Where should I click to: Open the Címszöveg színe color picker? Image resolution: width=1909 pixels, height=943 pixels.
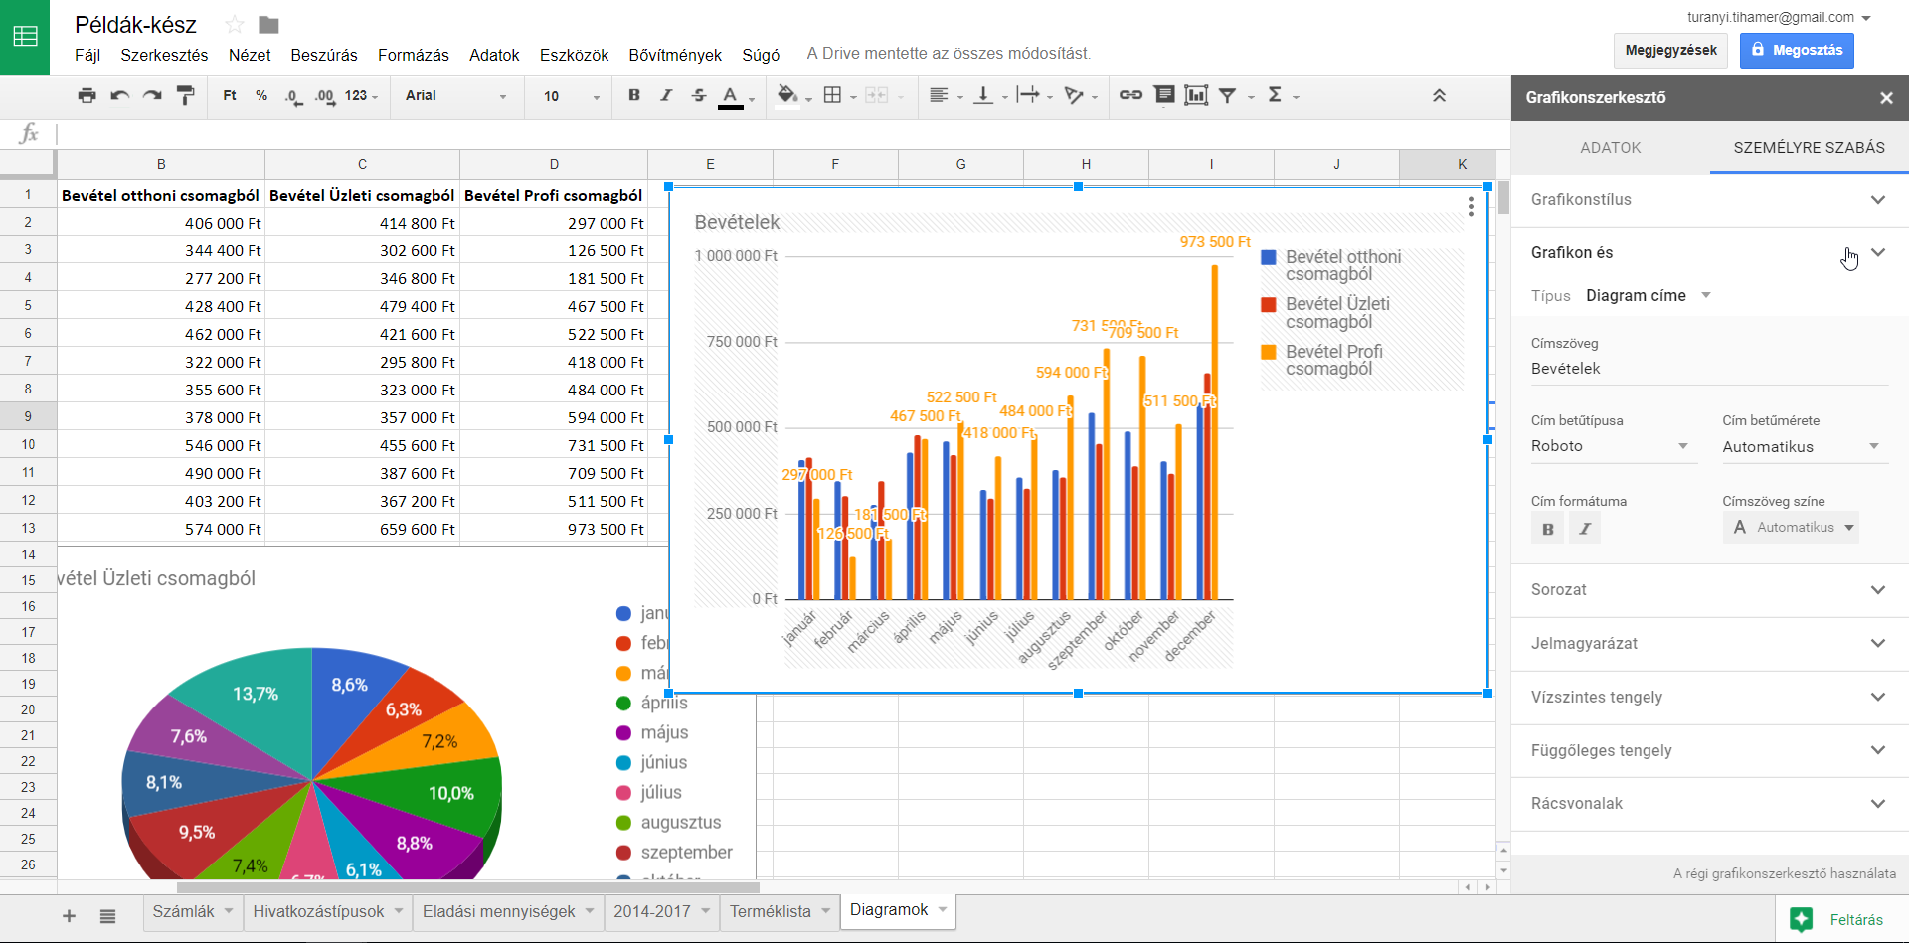[1792, 528]
